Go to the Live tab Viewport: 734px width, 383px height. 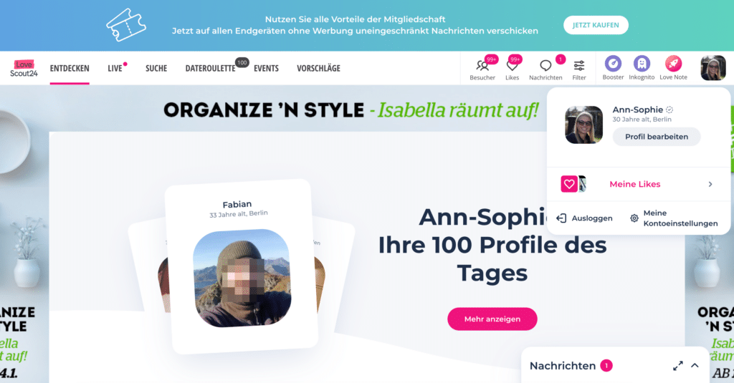[115, 68]
